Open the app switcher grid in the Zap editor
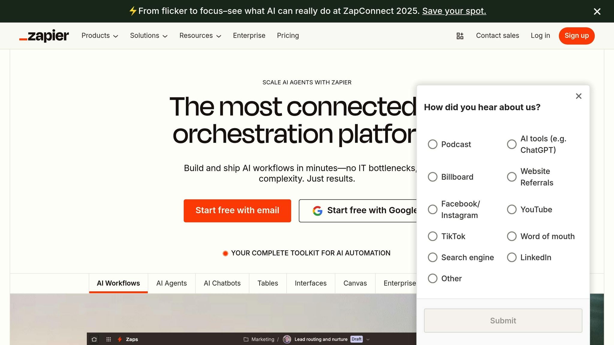The height and width of the screenshot is (345, 614). click(109, 339)
